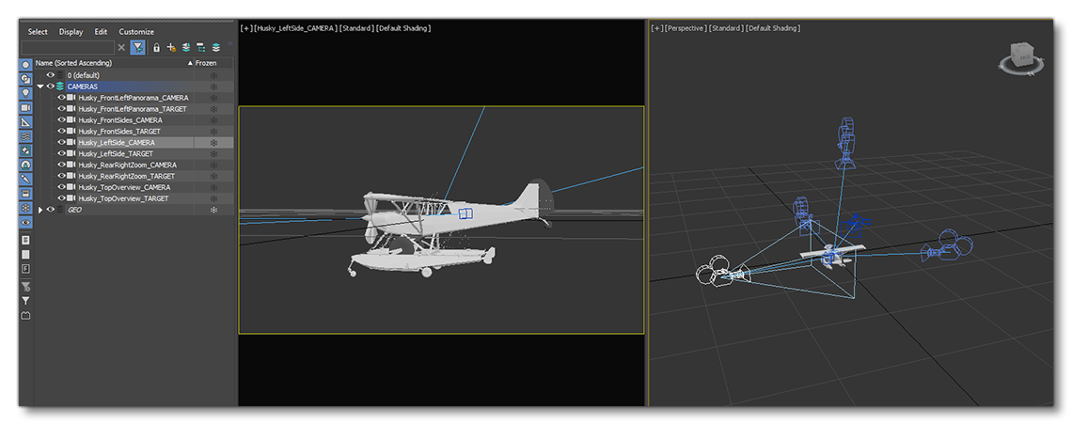Image resolution: width=1072 pixels, height=425 pixels.
Task: Click the lock selection padlock icon
Action: pos(156,47)
